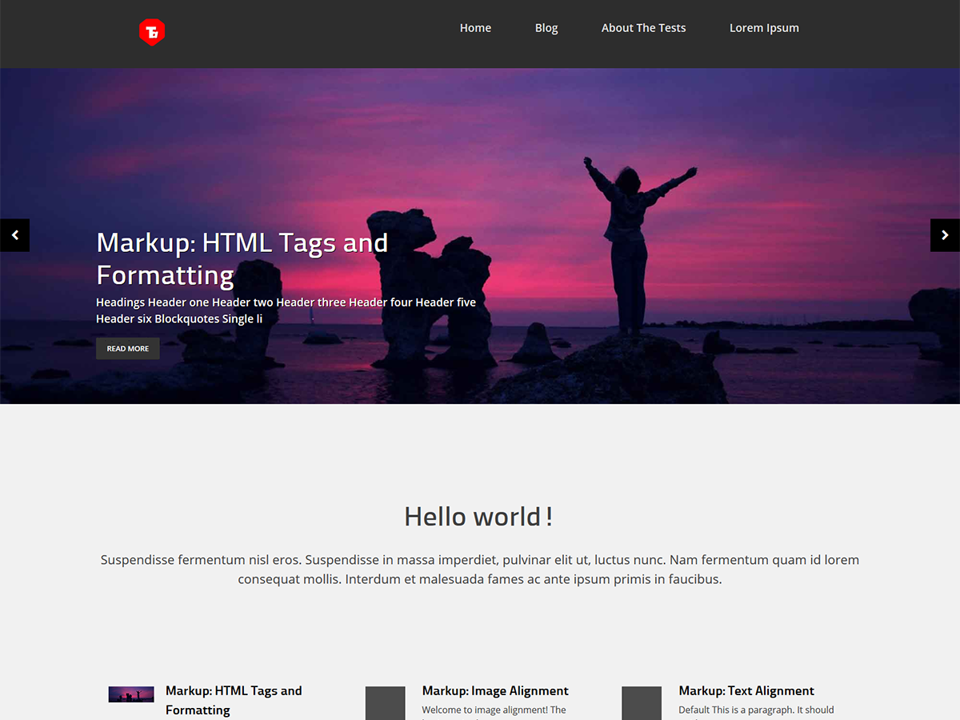Image resolution: width=960 pixels, height=720 pixels.
Task: Open the large slider headline about HTML Tags
Action: click(242, 258)
